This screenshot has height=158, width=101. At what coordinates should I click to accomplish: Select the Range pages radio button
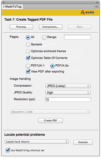click(44, 37)
